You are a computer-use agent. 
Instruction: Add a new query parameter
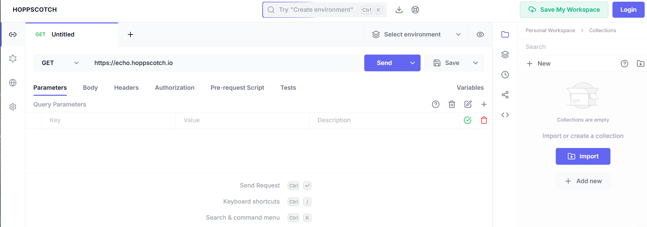pos(484,104)
